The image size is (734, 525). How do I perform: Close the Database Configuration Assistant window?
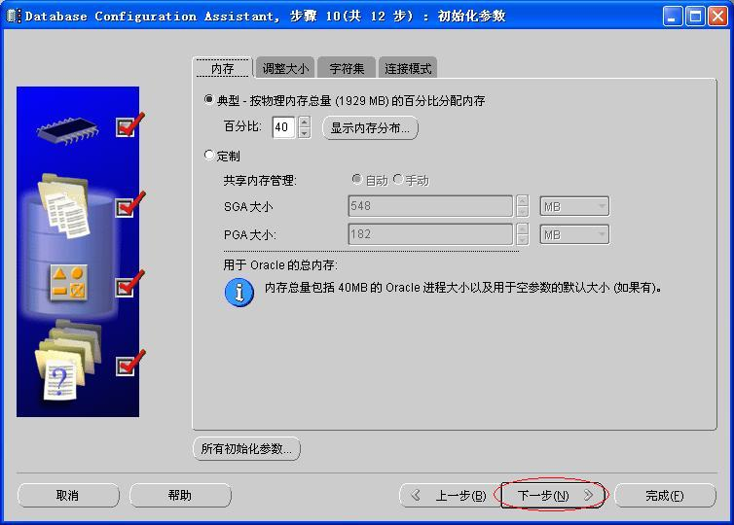point(717,17)
